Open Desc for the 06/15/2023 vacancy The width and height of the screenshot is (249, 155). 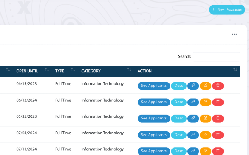point(178,86)
